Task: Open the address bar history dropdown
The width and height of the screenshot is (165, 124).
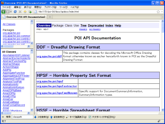Action: click(162, 12)
